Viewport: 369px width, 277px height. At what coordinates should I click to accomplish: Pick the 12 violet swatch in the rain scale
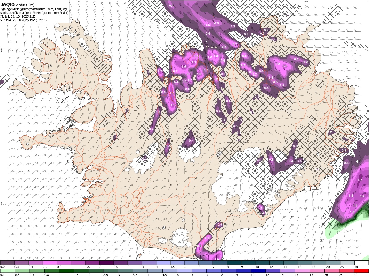(273, 271)
